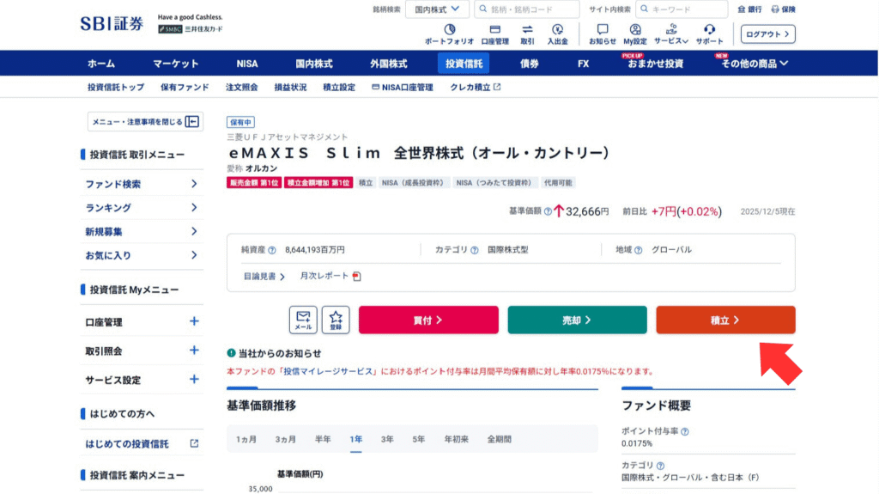Open the ポートフォリオ portfolio icon

point(449,34)
